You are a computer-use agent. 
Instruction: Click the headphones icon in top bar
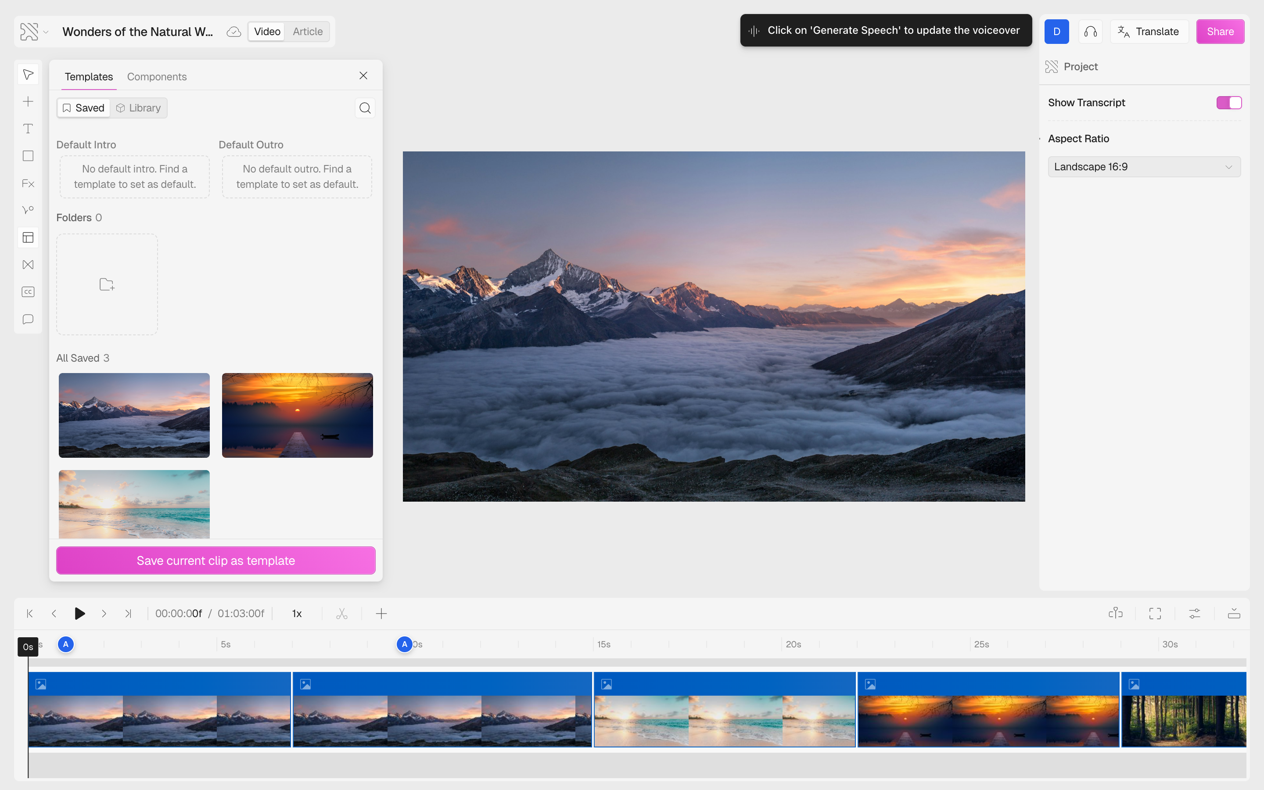[x=1090, y=31]
